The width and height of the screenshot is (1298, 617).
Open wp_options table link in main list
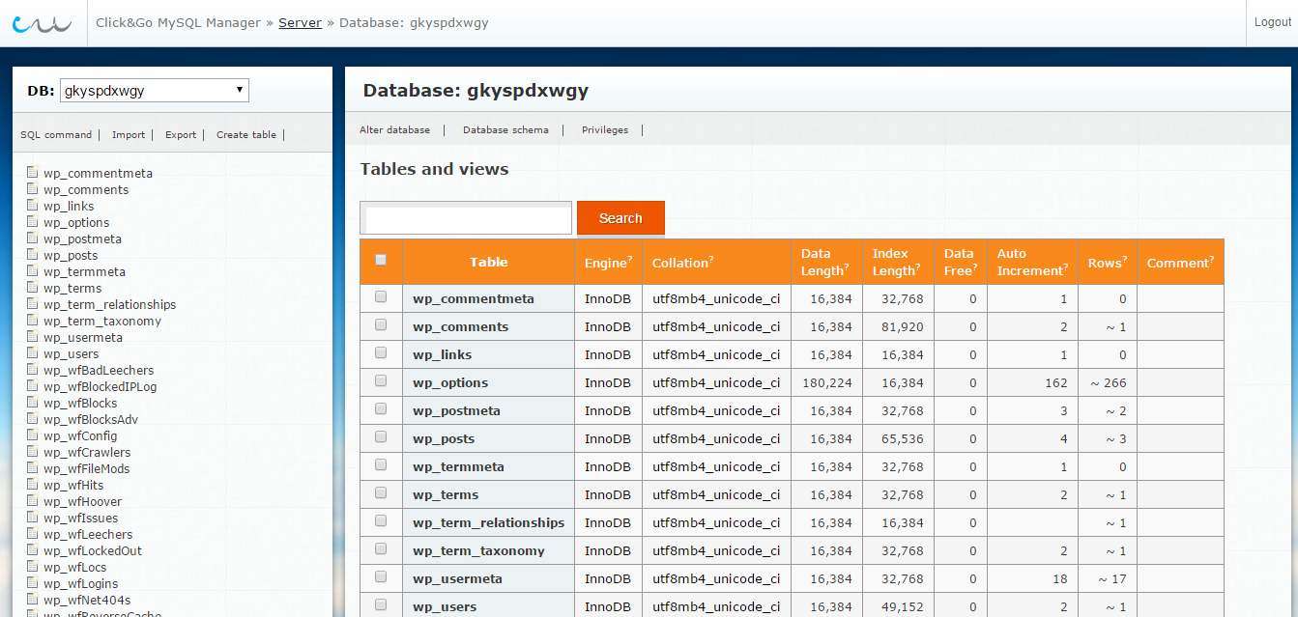(x=450, y=382)
